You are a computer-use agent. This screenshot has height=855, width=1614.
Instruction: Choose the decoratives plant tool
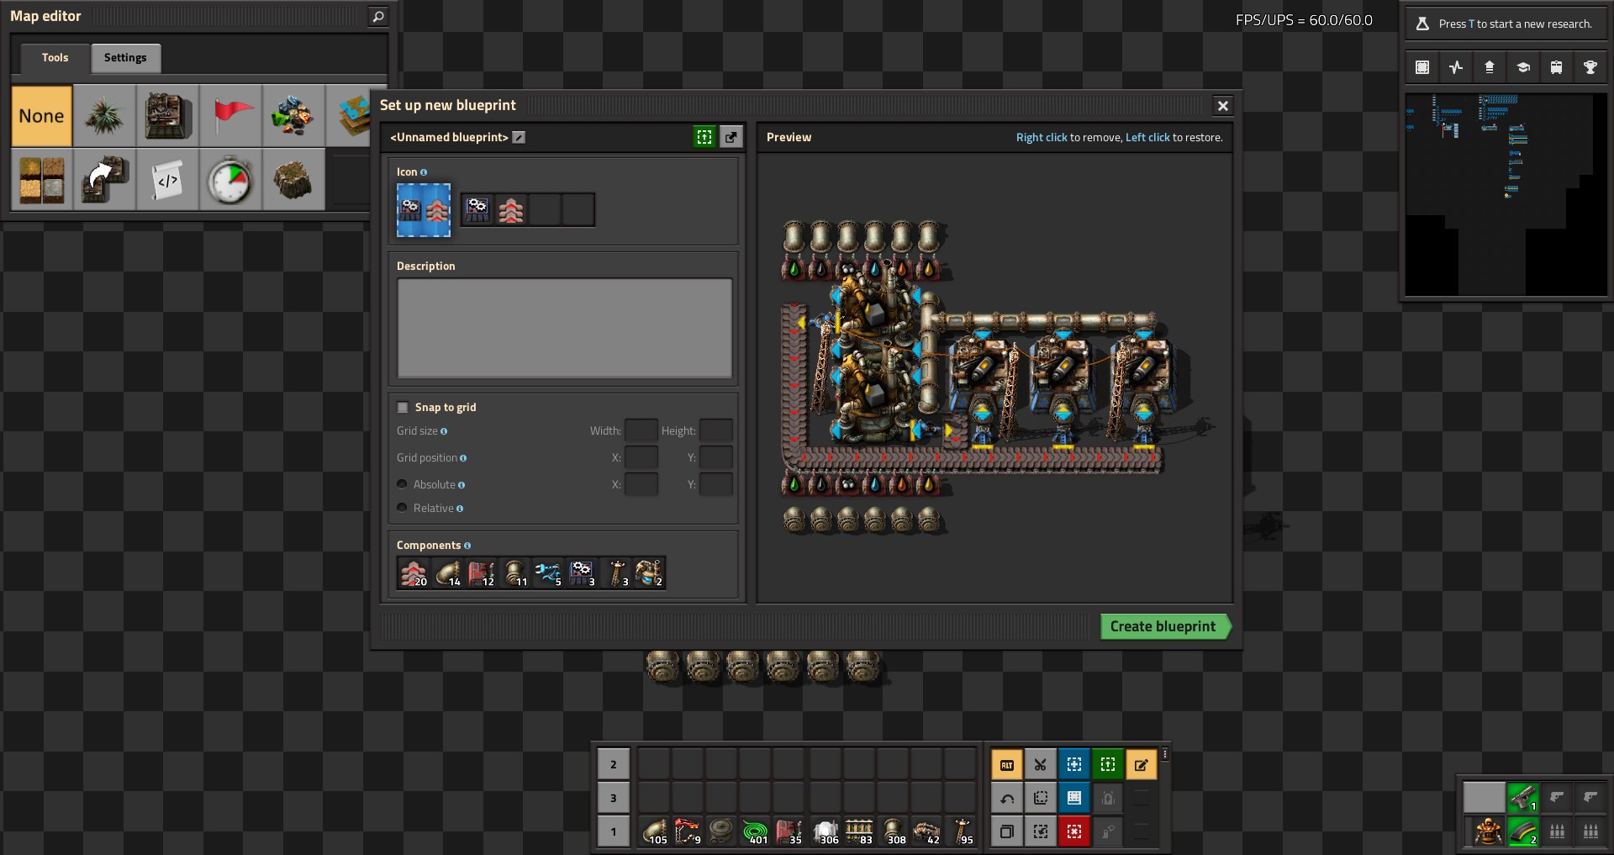104,115
